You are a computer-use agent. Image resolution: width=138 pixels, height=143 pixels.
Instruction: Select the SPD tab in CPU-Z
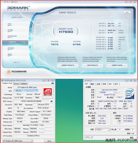[110, 84]
